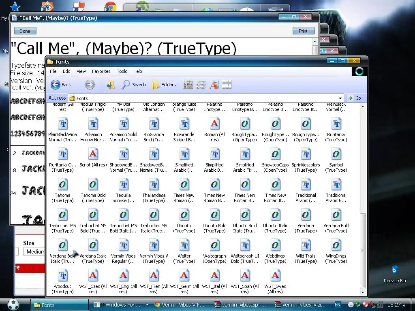
Task: Select the Ubuntu (TrueType) font icon
Action: click(x=184, y=215)
